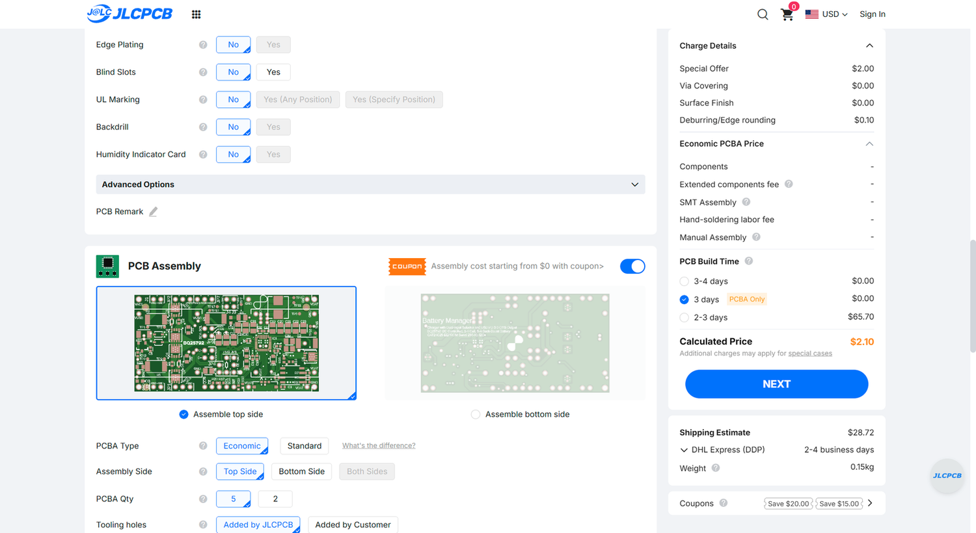The width and height of the screenshot is (976, 533).
Task: Show help for PCBA Qty
Action: tap(203, 499)
